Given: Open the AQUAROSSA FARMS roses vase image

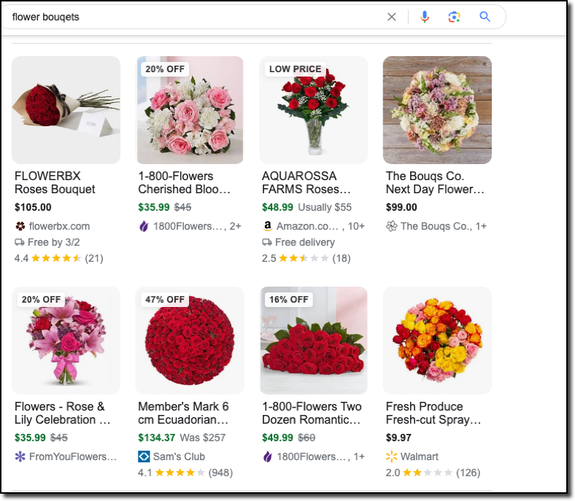Looking at the screenshot, I should point(314,110).
